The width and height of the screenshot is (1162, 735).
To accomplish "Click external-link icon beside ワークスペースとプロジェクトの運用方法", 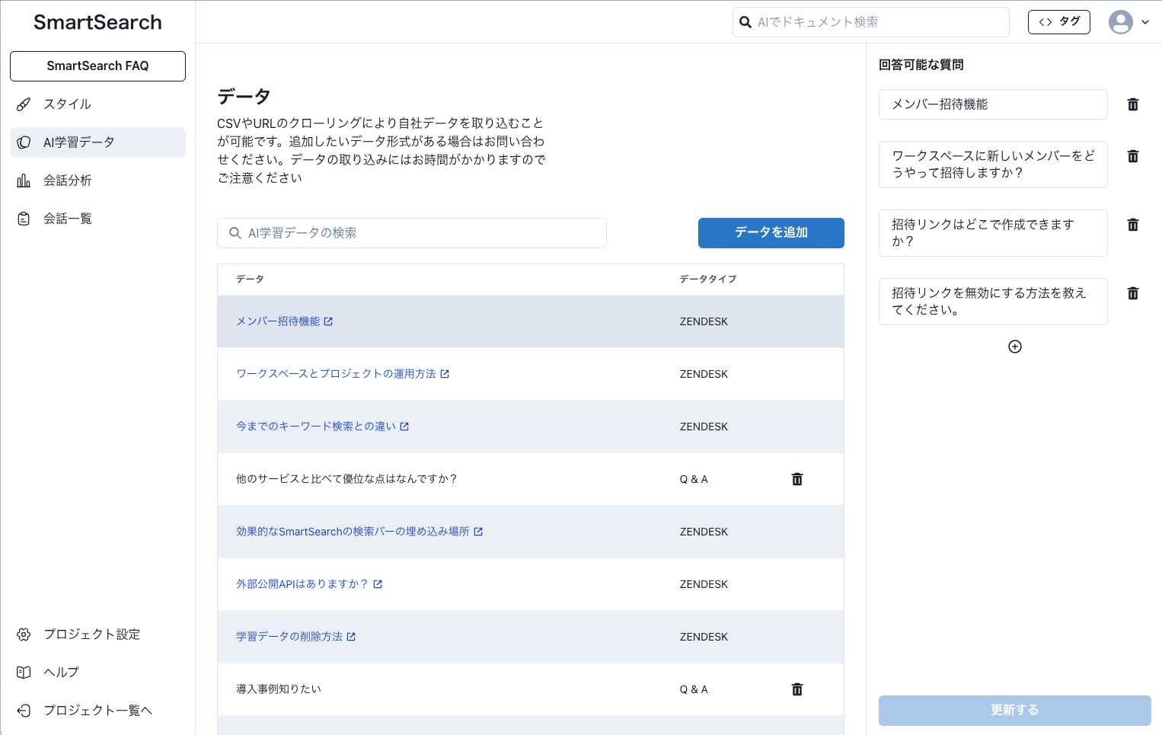I will tap(445, 374).
